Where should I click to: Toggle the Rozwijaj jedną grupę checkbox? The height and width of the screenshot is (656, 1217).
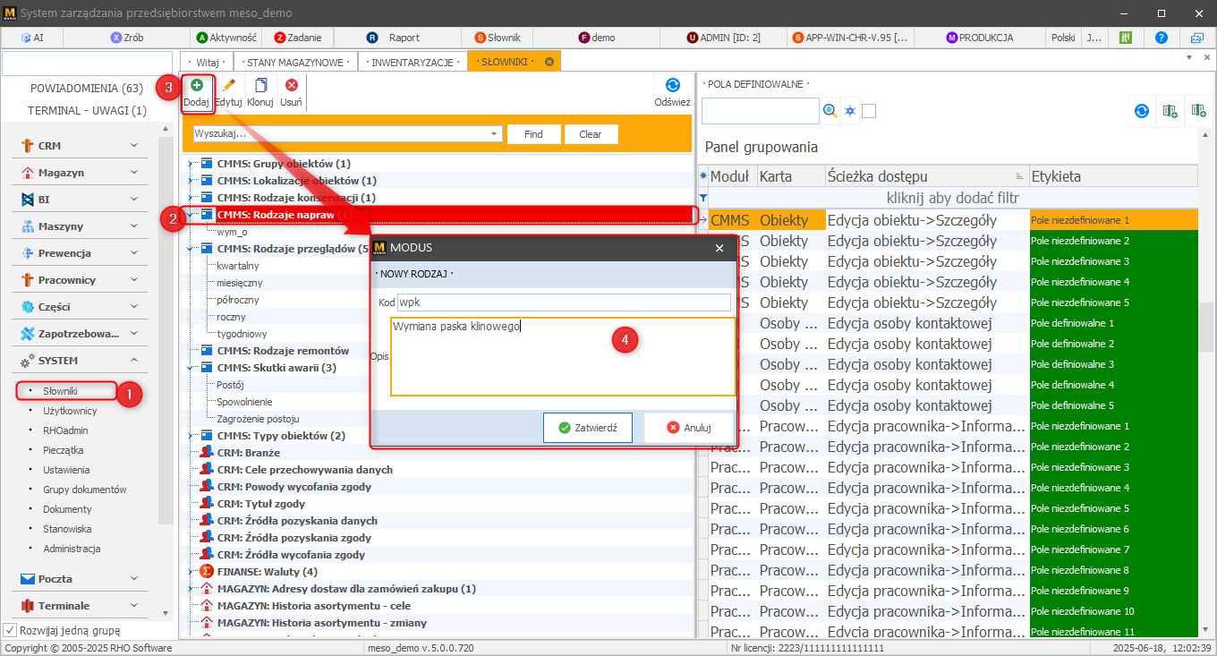(11, 630)
